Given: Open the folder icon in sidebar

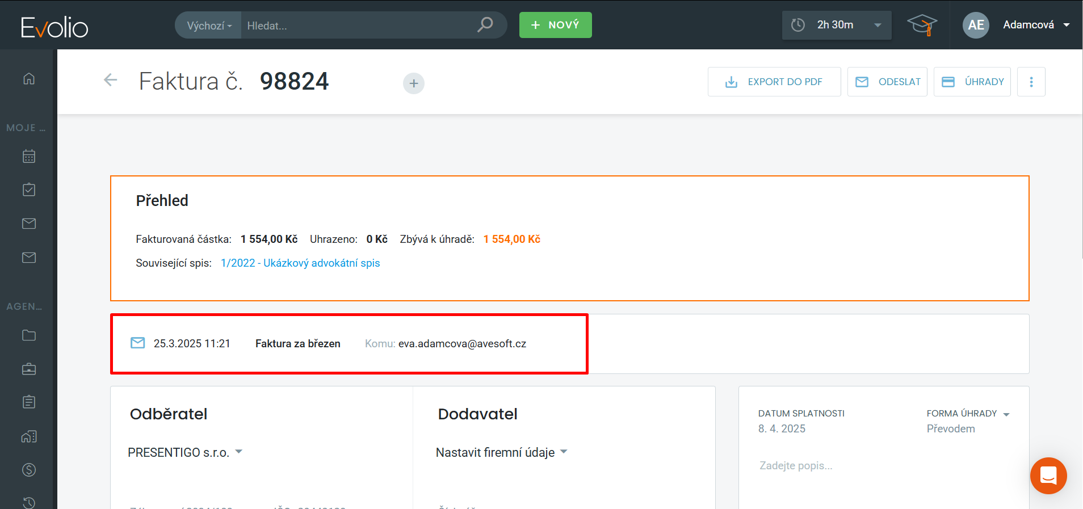Looking at the screenshot, I should point(29,335).
